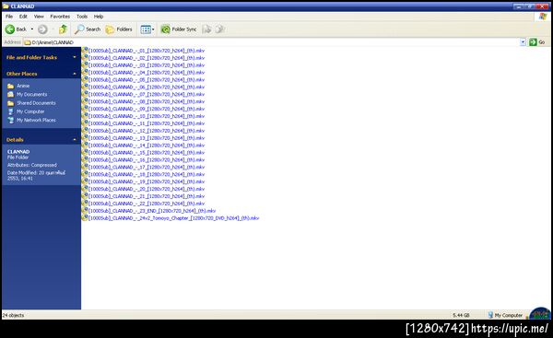553x338 pixels.
Task: Click file icon of CLANNAD episode 05
Action: pos(85,79)
